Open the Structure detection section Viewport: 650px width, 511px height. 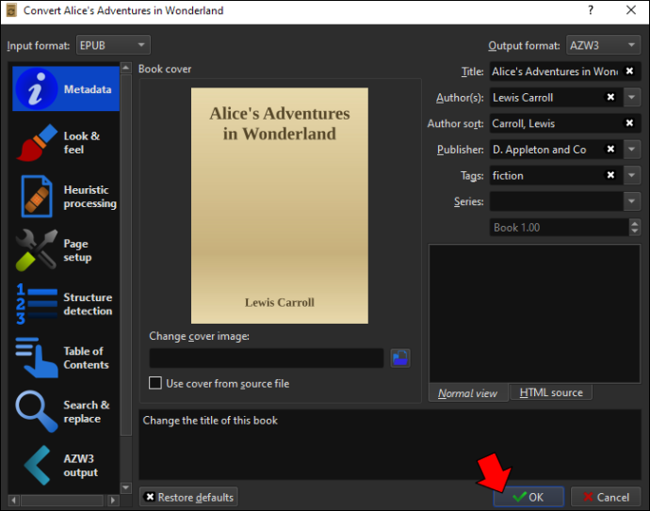click(66, 304)
